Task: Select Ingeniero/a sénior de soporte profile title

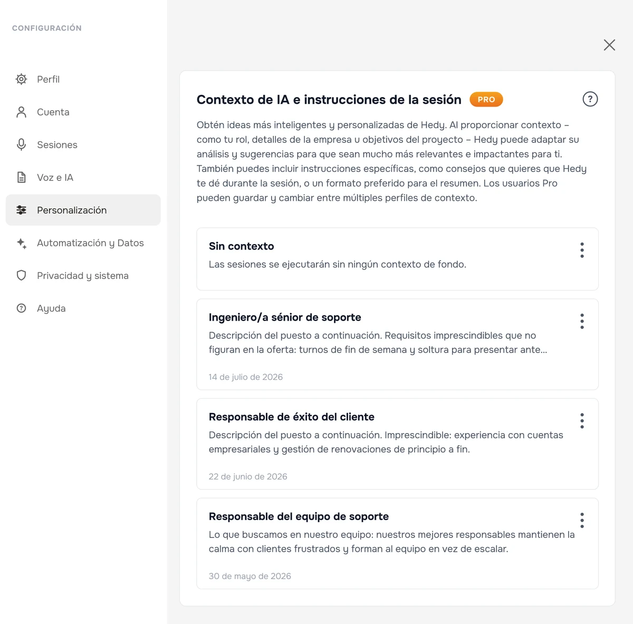Action: tap(285, 318)
